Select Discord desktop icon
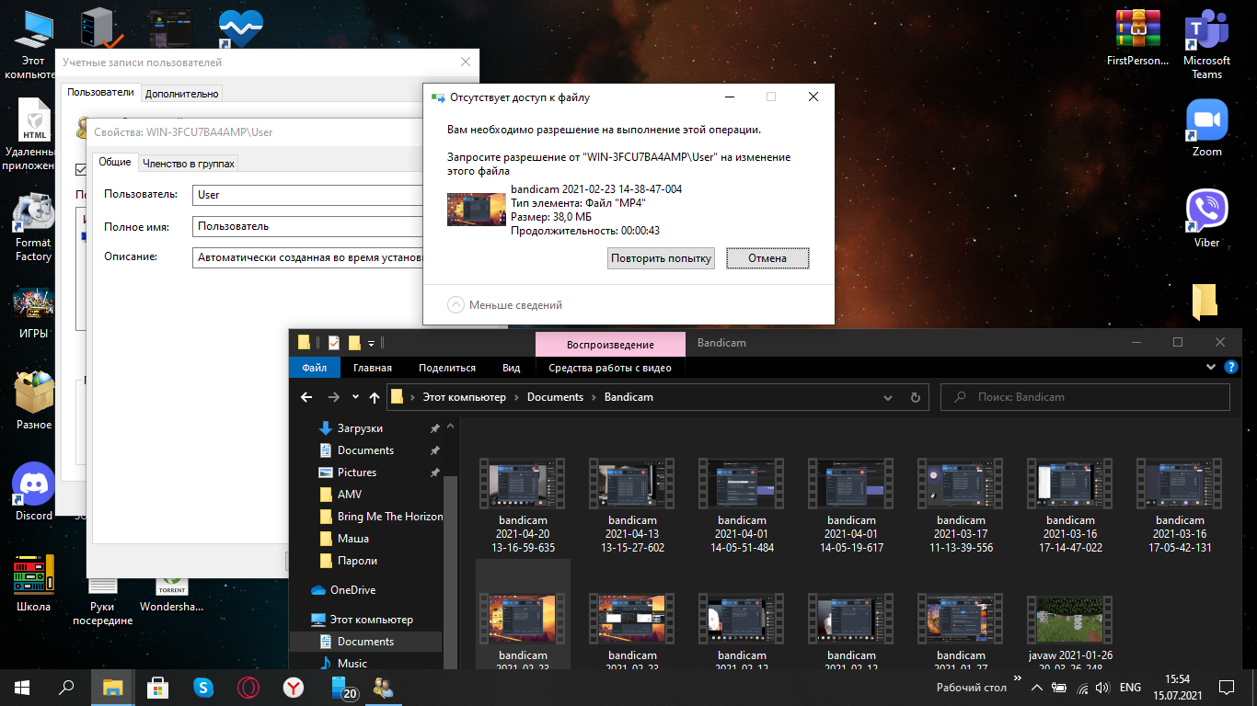 [x=34, y=492]
